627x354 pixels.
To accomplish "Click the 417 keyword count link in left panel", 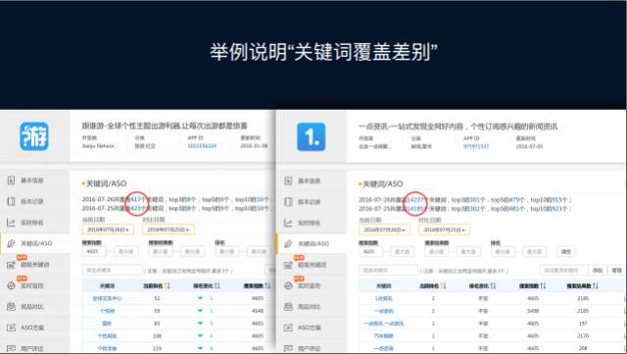I will 137,199.
